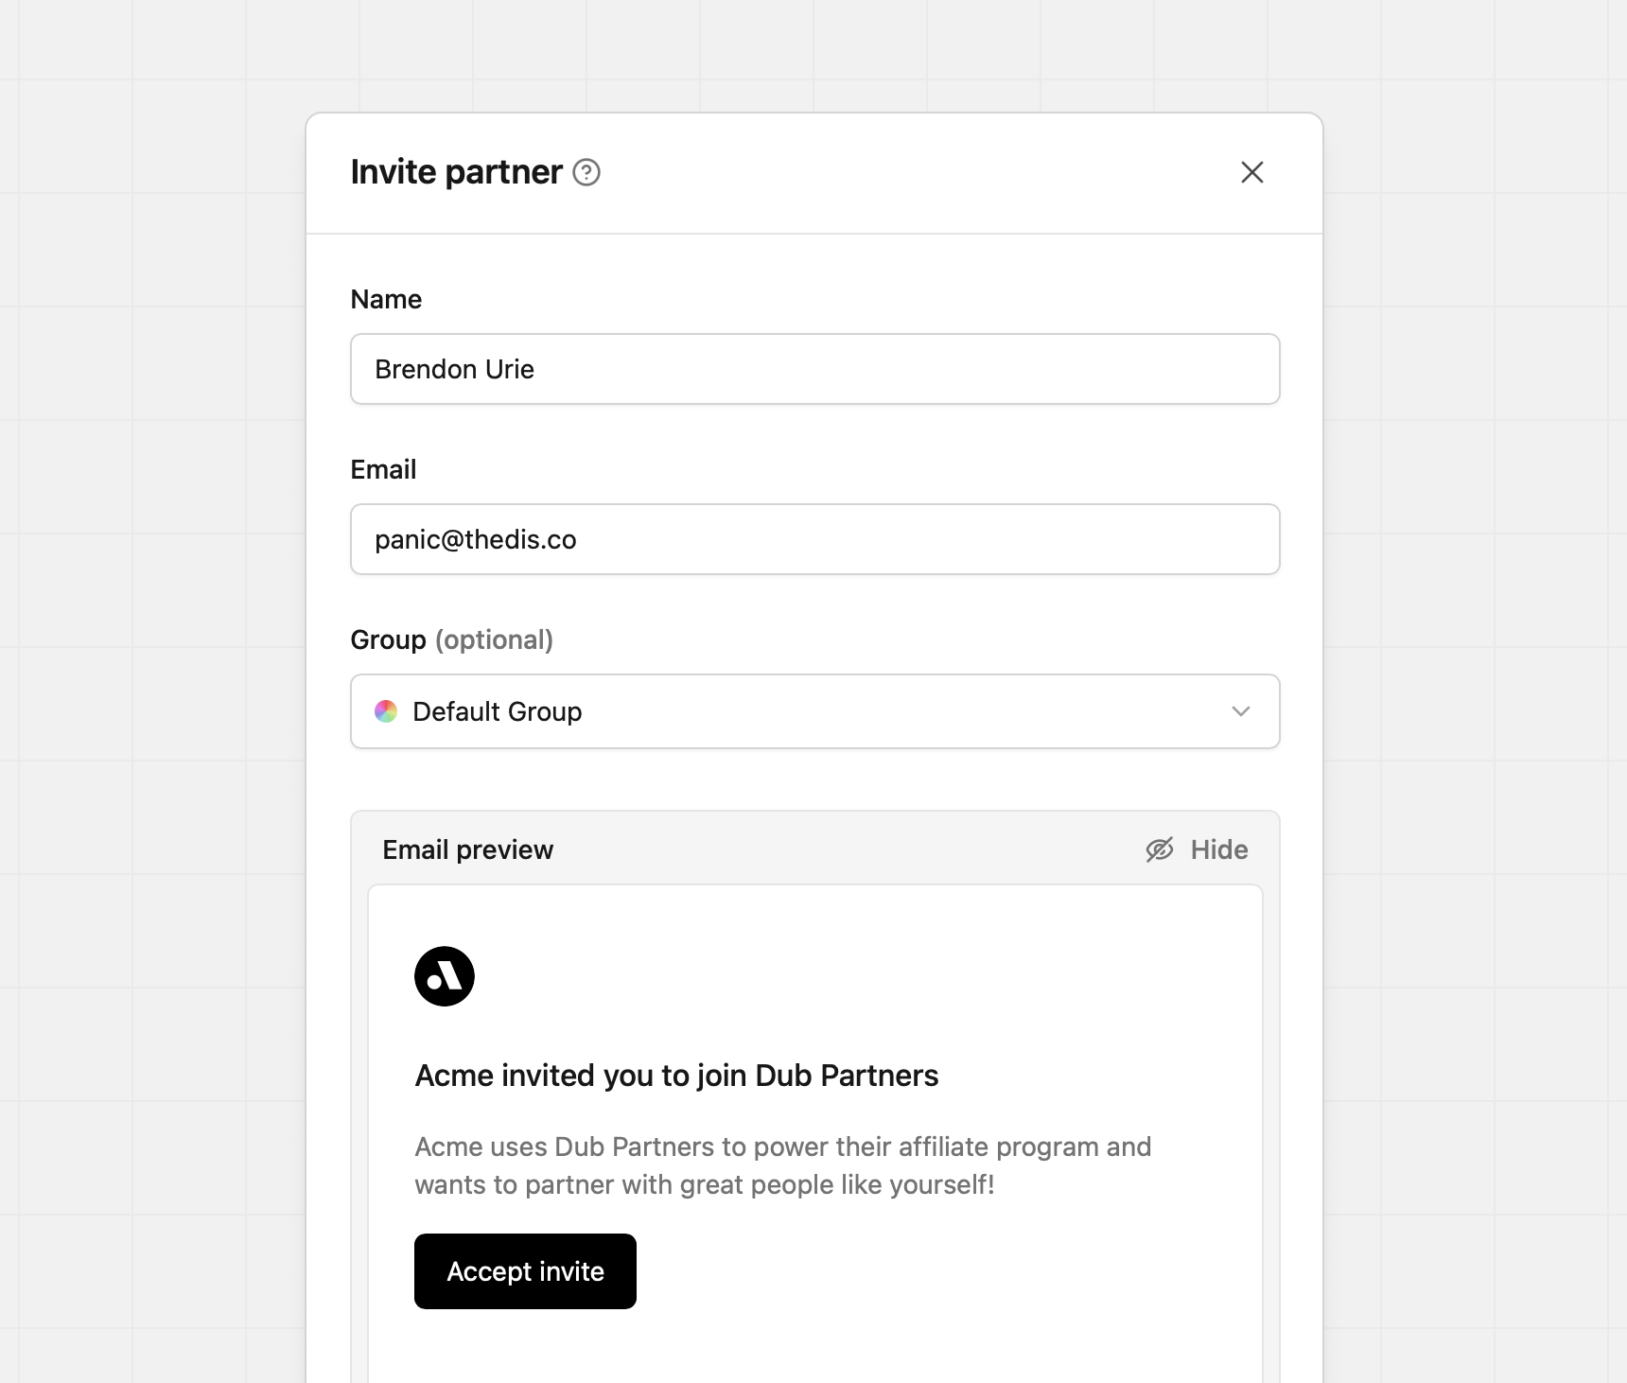Click the help question mark icon
The height and width of the screenshot is (1383, 1627).
point(586,172)
